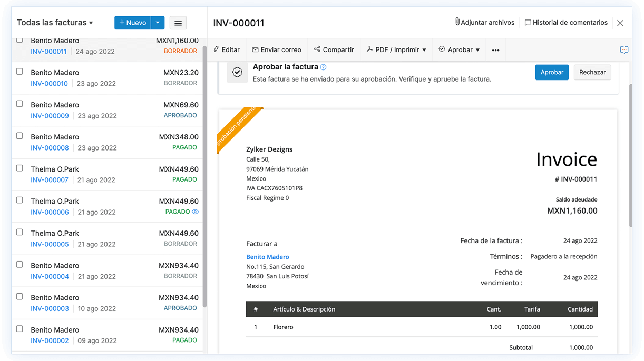Check the box for invoice INV-000010
Screen dimensions: 644x361
19,72
